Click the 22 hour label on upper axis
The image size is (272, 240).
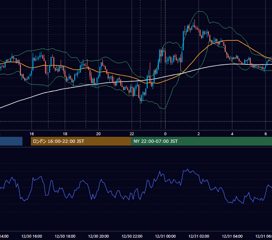tap(132, 134)
